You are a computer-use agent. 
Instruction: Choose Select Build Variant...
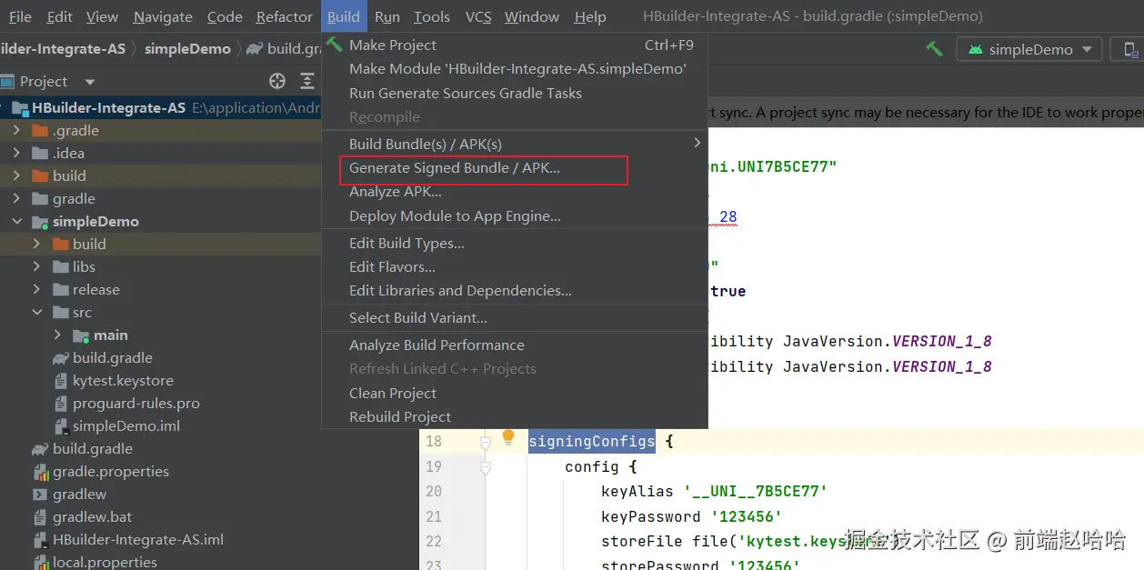[515, 317]
